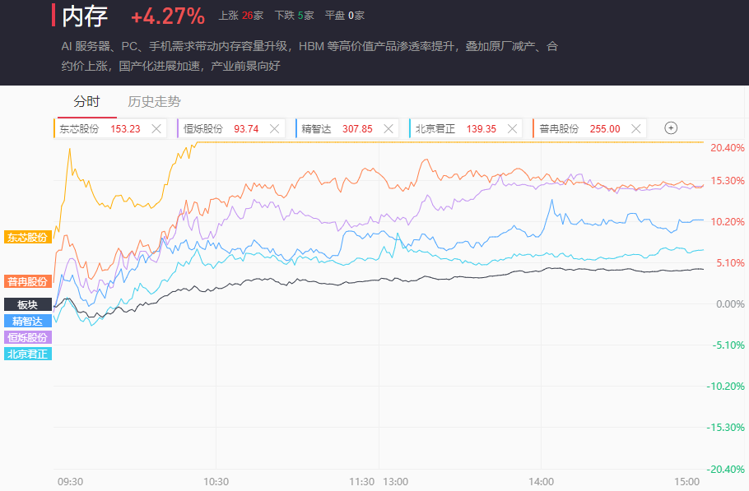Remove 恒烁股份 using its X icon
The height and width of the screenshot is (491, 749).
(x=275, y=128)
